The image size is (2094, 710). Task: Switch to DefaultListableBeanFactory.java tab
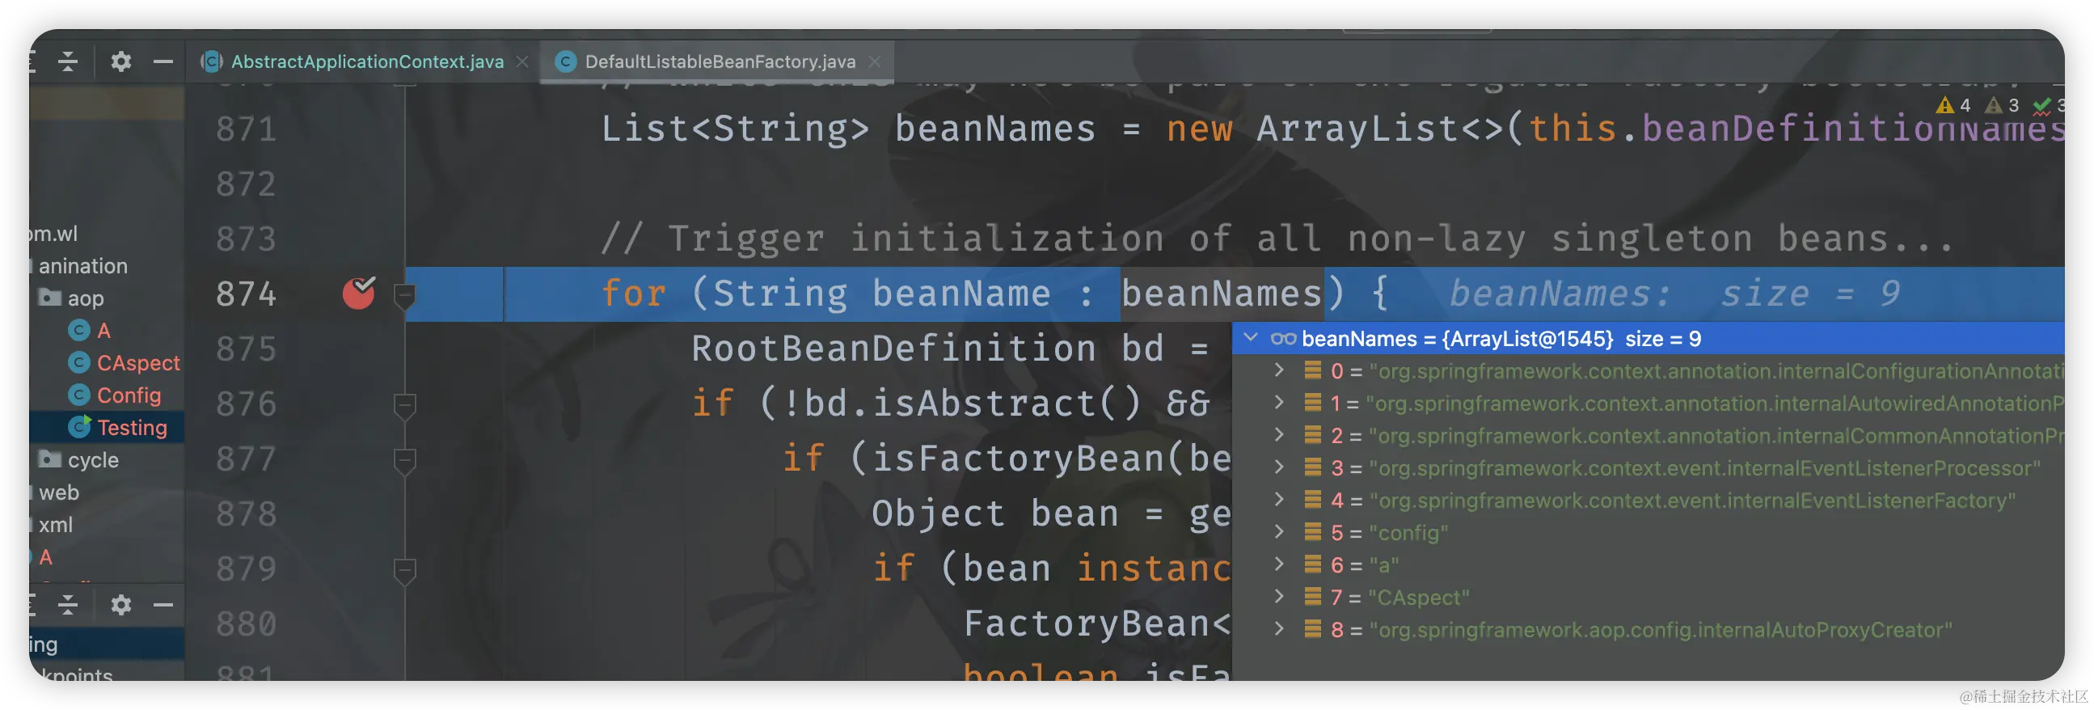point(720,61)
